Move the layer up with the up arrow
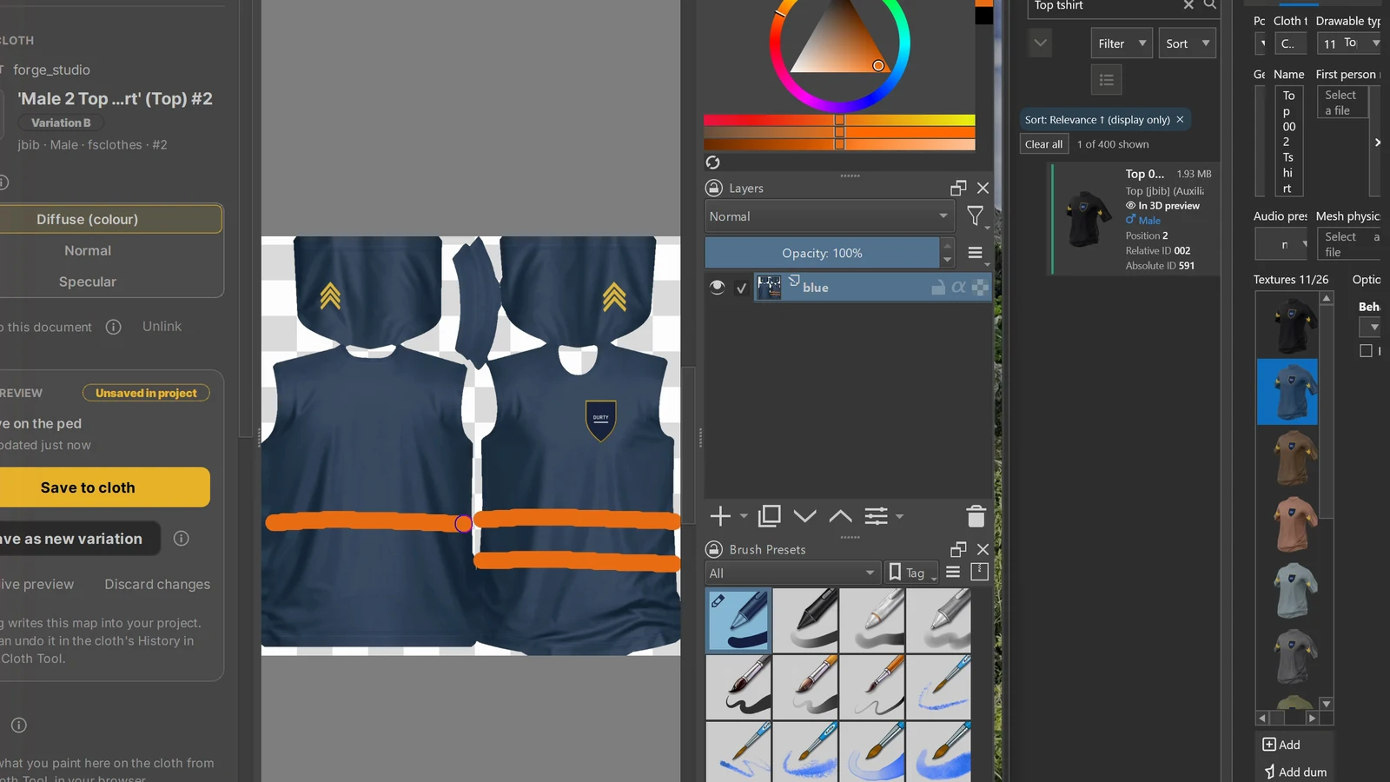Screen dimensions: 1390x782 (x=840, y=516)
